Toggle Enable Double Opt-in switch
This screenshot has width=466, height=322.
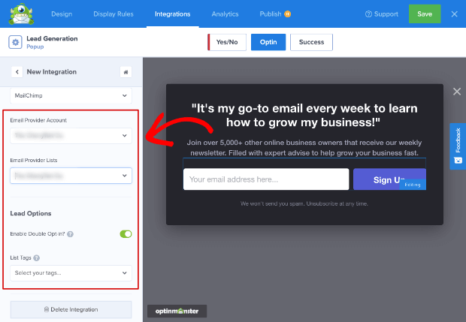tap(126, 234)
